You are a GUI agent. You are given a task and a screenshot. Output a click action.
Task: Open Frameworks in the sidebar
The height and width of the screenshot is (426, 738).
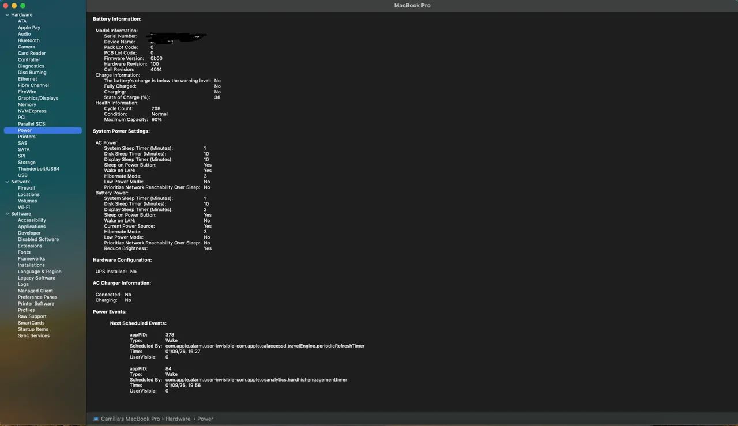(31, 259)
